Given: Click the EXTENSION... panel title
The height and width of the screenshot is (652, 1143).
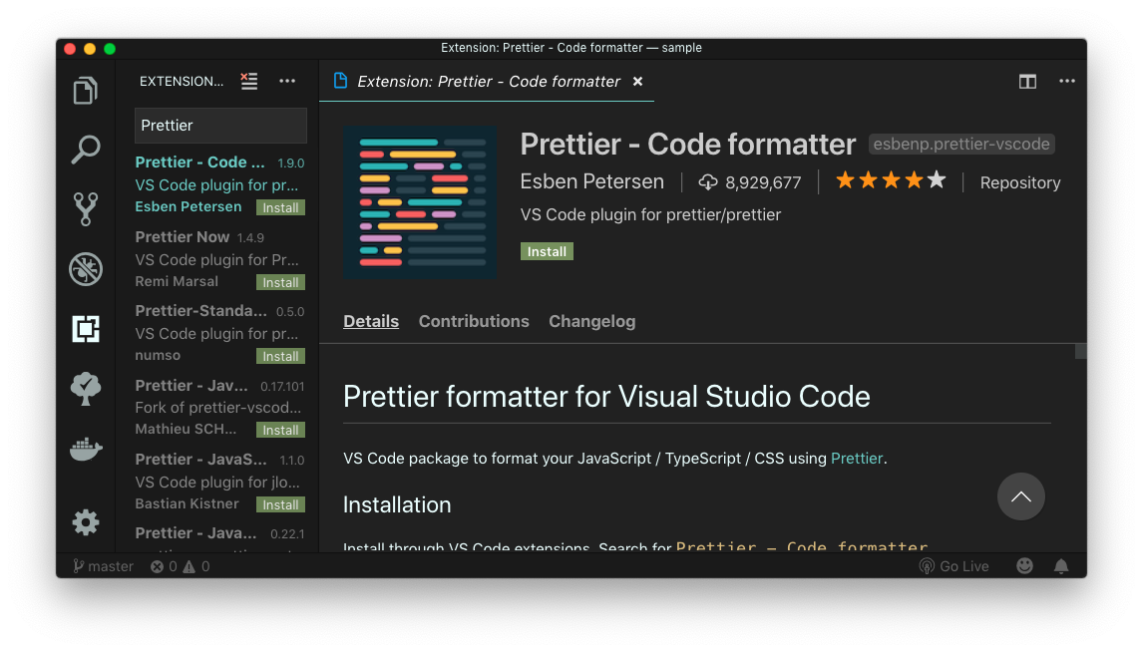Looking at the screenshot, I should tap(182, 81).
